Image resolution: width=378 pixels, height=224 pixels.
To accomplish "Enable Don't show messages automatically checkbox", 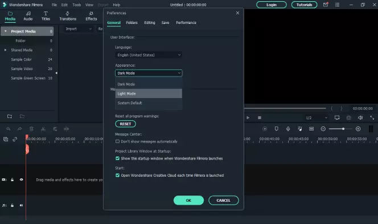I will click(x=117, y=141).
